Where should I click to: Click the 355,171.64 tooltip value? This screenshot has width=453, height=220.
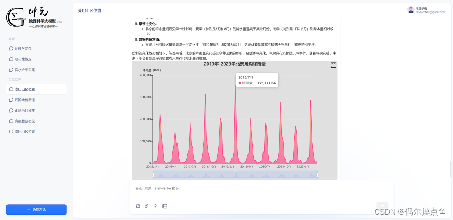(266, 83)
